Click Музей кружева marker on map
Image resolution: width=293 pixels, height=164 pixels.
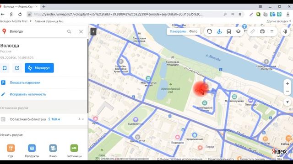click(x=234, y=97)
